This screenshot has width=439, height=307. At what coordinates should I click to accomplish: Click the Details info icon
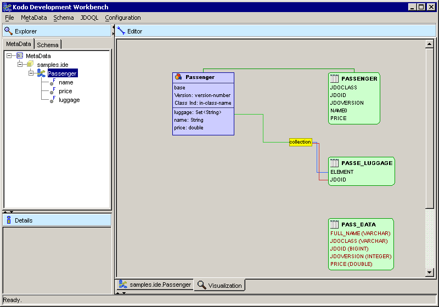[x=8, y=220]
